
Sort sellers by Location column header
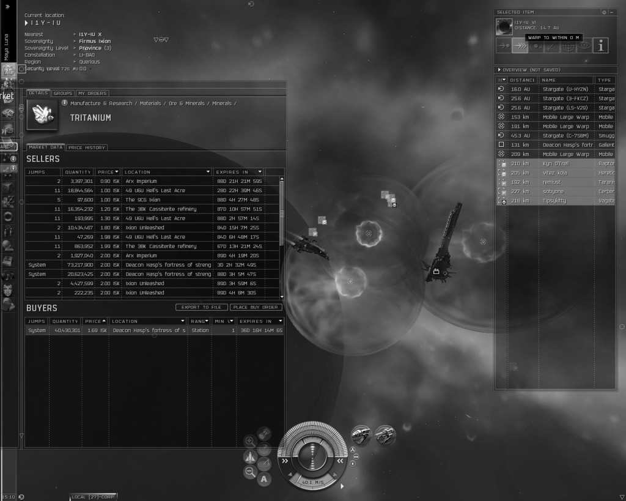coord(167,172)
